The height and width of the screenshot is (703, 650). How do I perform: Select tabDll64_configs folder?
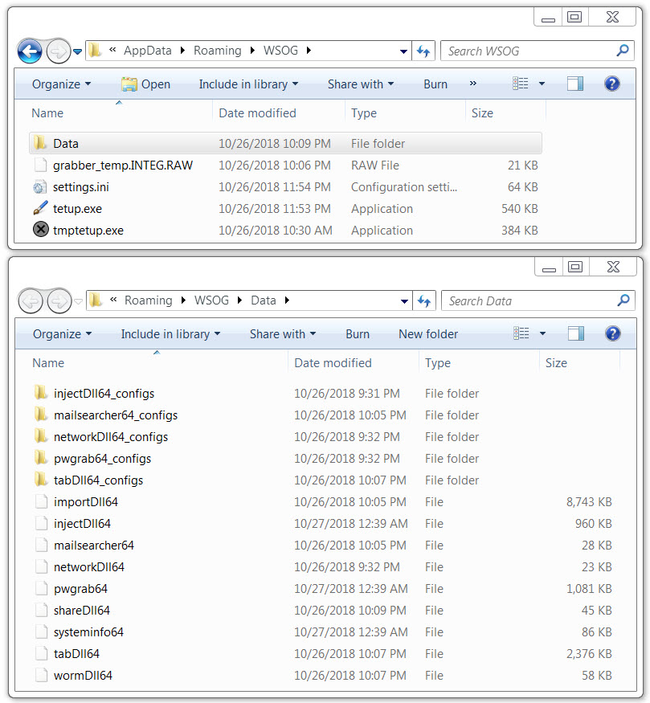325,480
